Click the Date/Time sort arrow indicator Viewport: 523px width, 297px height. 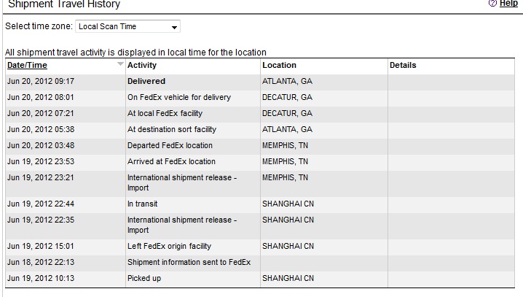coord(120,63)
